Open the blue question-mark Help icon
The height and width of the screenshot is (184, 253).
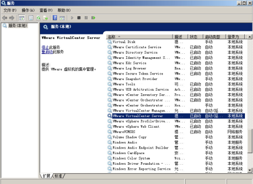pos(55,18)
